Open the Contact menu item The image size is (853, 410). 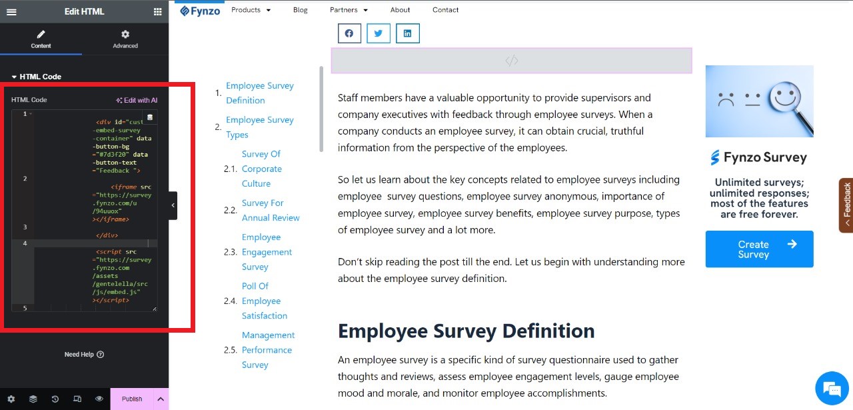pyautogui.click(x=445, y=10)
